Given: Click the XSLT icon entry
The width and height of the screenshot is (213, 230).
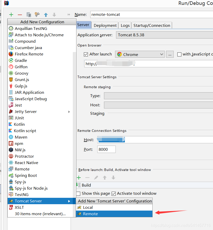Looking at the screenshot, I should 11,208.
